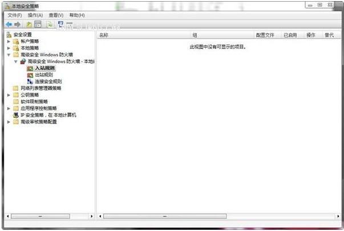The height and width of the screenshot is (231, 344).
Task: Open the 操作(A) menu
Action: [35, 15]
